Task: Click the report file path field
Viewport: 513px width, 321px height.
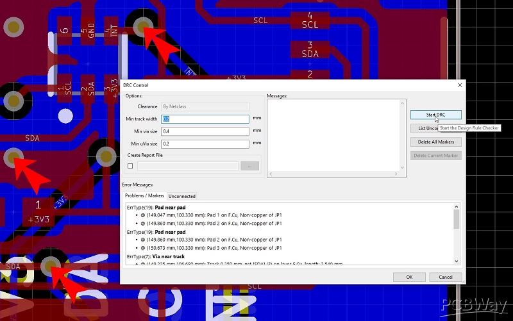Action: (x=187, y=166)
